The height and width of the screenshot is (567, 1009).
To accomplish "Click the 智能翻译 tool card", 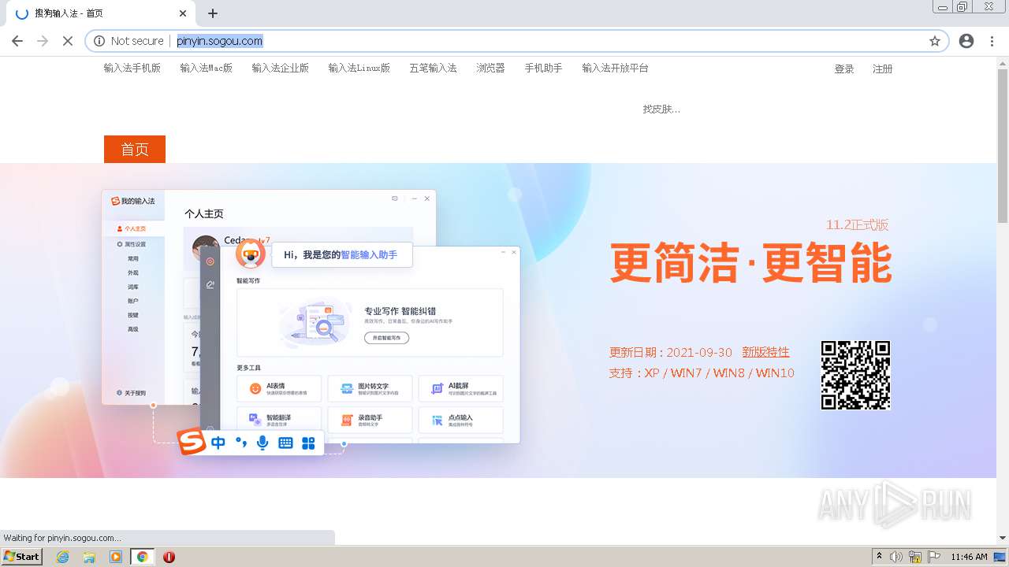I will tap(279, 420).
